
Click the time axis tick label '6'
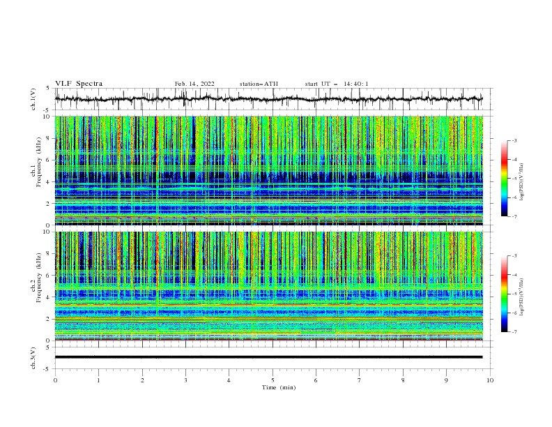pyautogui.click(x=316, y=380)
